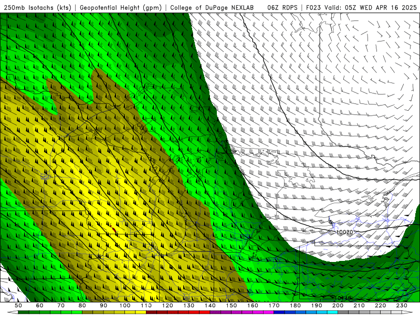Click the 'F023 Valid: 05Z WED APR 16 2025' text

tap(361, 8)
